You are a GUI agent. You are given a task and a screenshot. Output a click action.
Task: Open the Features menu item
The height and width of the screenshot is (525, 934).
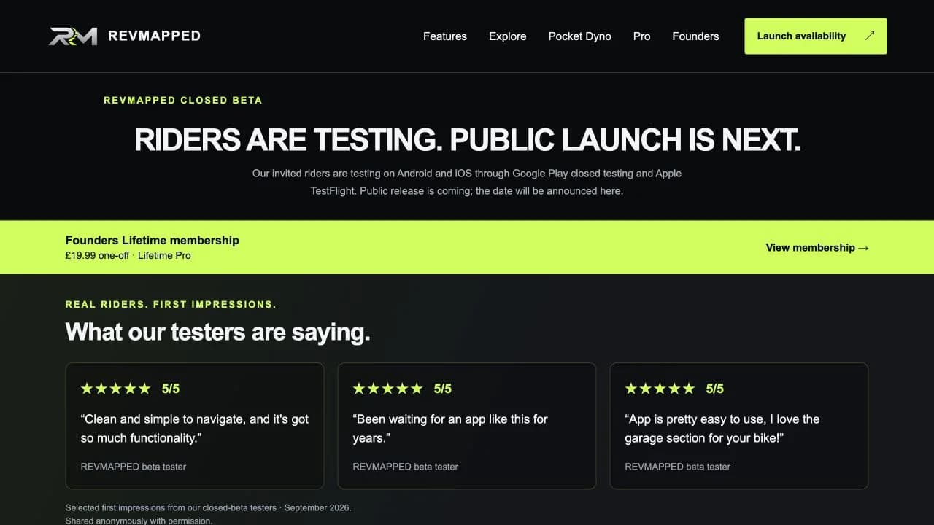click(445, 36)
